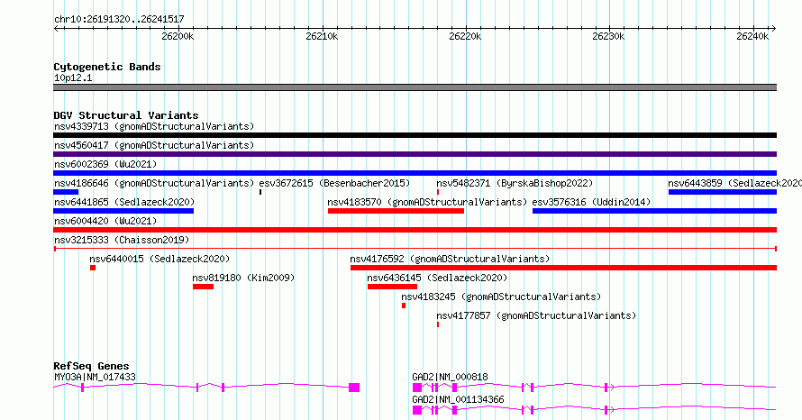Click the 26240k ruler tick label
This screenshot has height=420, width=802.
[x=752, y=36]
